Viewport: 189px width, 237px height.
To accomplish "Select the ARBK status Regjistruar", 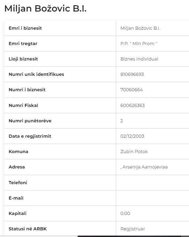I will [x=133, y=229].
